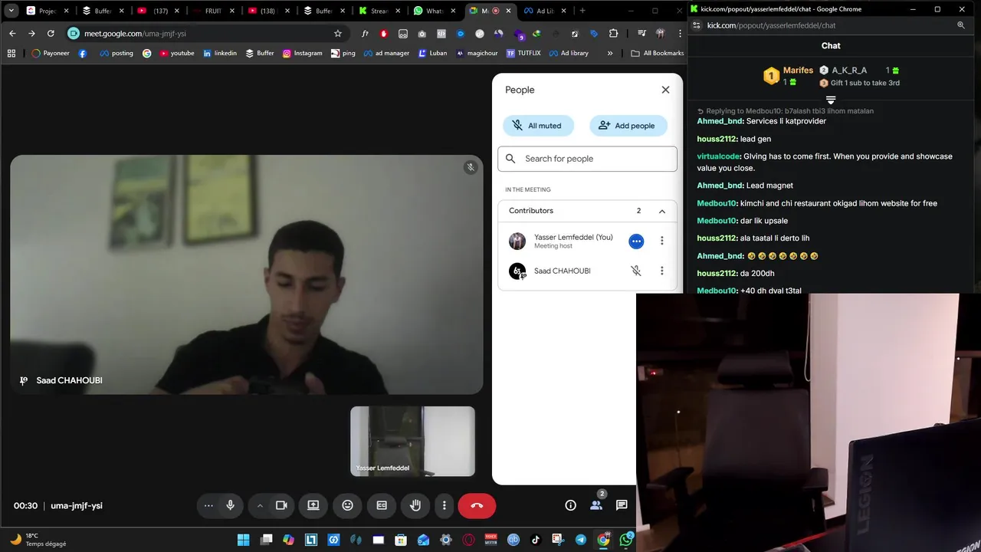This screenshot has height=552, width=981.
Task: Open ad manager bookmark
Action: [x=386, y=54]
